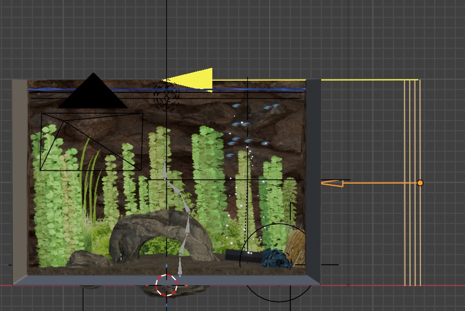Select the aquarium bottom frame edge

coord(106,280)
